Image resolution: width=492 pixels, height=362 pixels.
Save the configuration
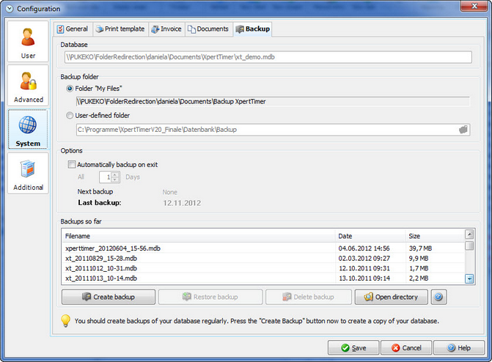point(353,347)
